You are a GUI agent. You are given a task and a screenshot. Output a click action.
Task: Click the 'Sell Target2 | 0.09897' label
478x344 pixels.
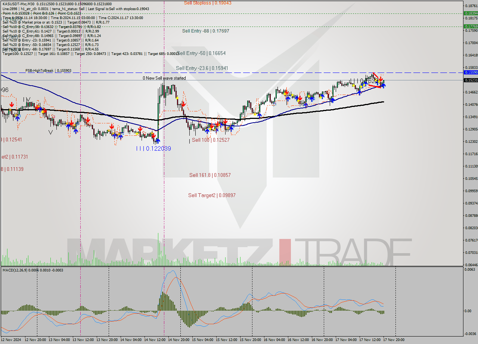tap(212, 195)
